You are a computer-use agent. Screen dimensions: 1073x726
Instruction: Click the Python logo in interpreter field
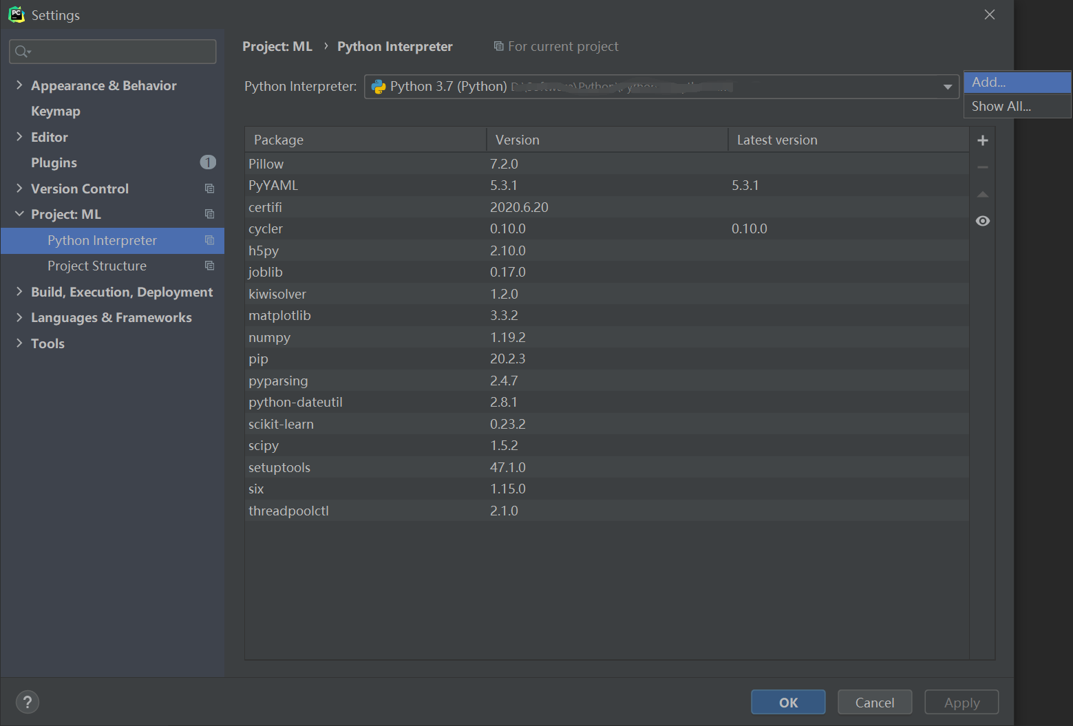tap(379, 87)
